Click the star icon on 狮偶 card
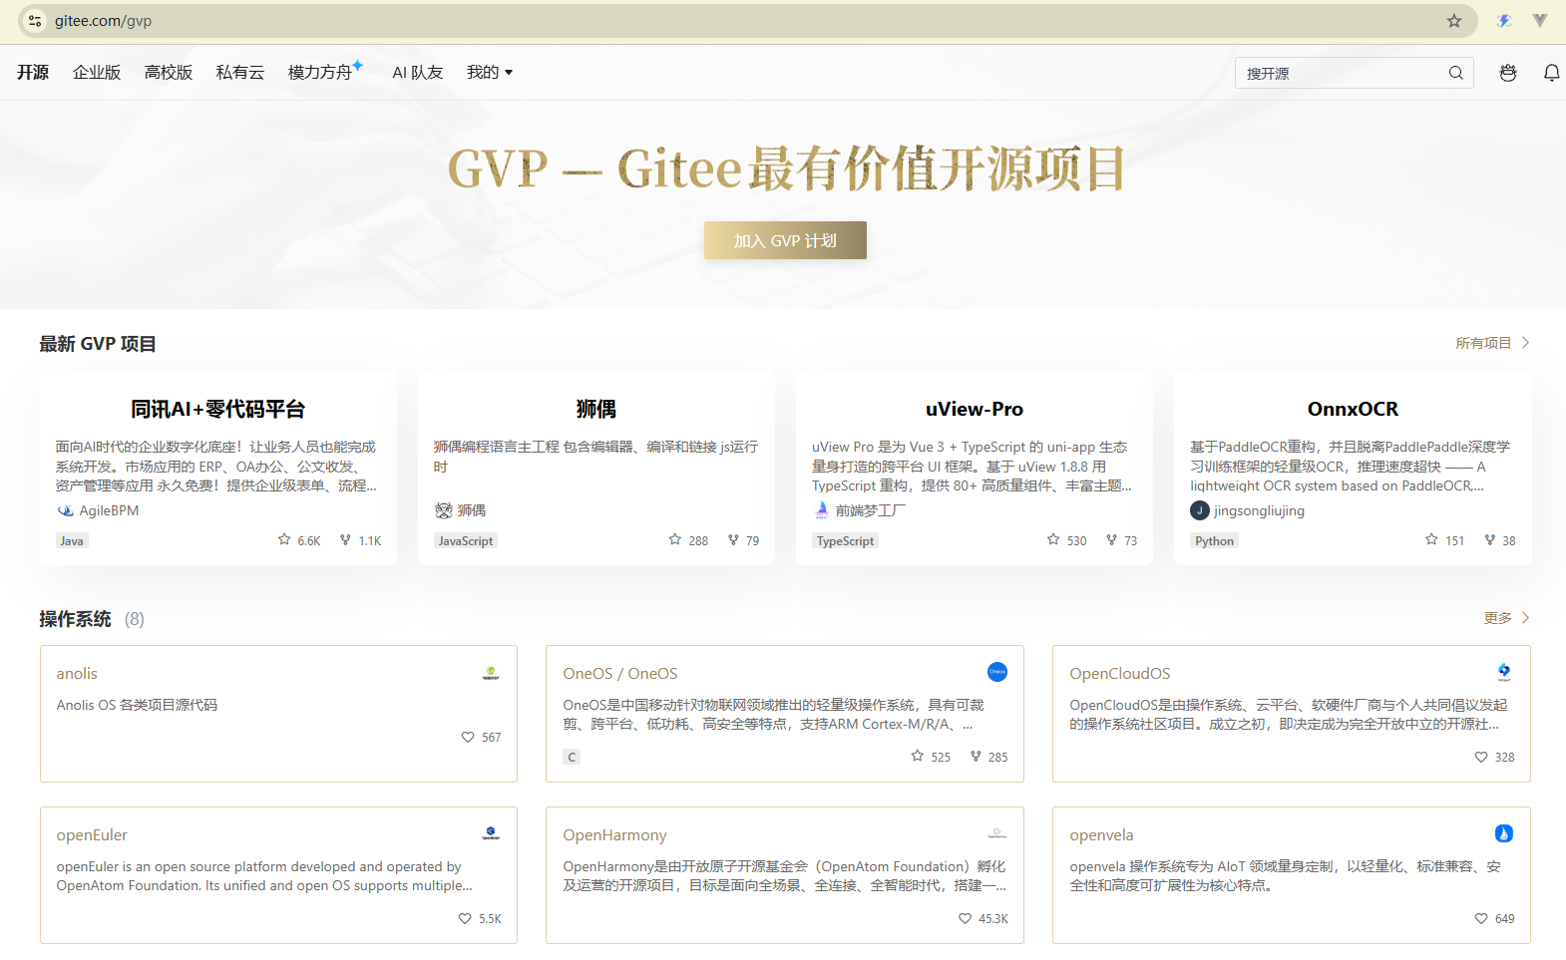The height and width of the screenshot is (960, 1566). click(675, 539)
